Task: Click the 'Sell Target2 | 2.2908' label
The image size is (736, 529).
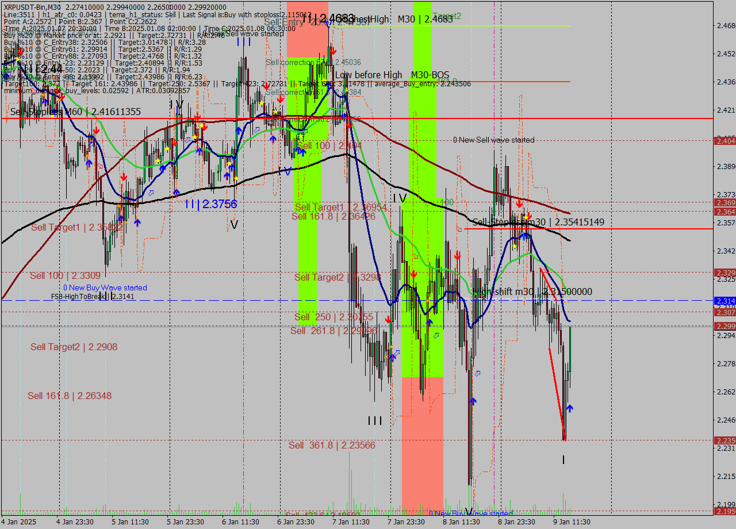Action: click(x=74, y=347)
